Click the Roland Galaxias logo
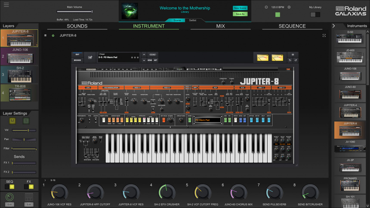The height and width of the screenshot is (208, 370). (351, 11)
